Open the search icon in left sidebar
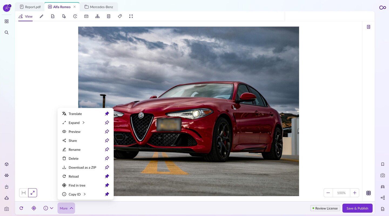Screen dimensions: 389x216 6,32
